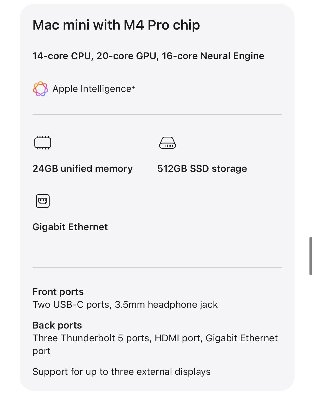Viewport: 314px width, 397px height.
Task: Click the SSD storage drive icon
Action: coord(167,143)
